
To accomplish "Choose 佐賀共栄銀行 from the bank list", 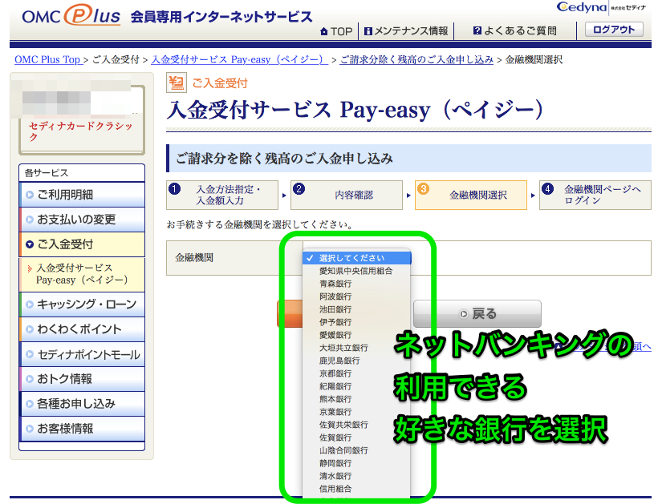I will tap(357, 425).
